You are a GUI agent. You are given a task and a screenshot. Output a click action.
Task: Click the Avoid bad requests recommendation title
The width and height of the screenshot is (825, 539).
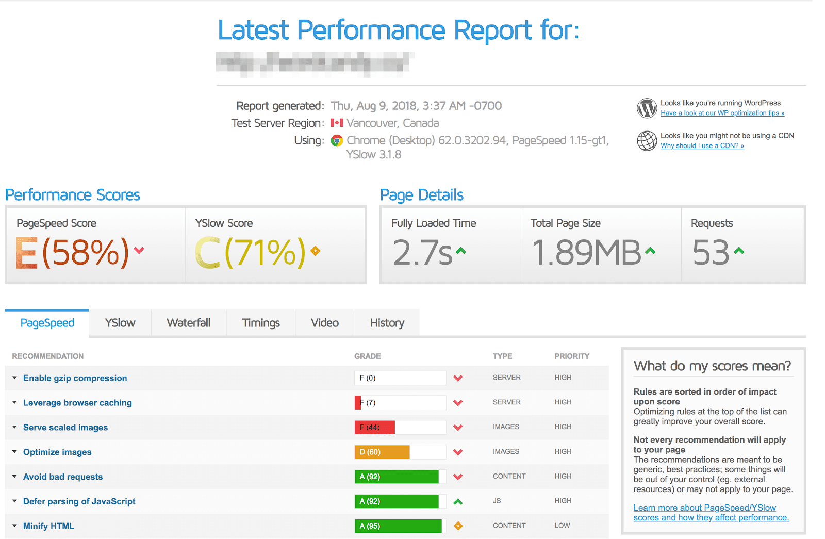(63, 477)
